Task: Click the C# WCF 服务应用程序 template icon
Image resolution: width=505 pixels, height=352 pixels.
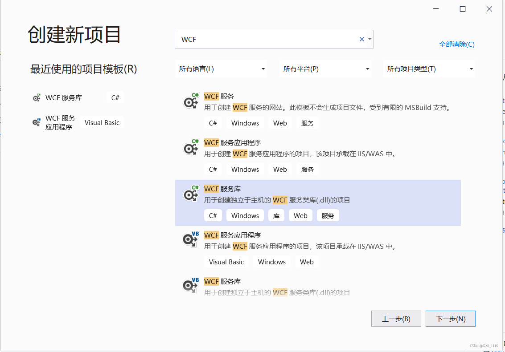Action: coord(191,148)
